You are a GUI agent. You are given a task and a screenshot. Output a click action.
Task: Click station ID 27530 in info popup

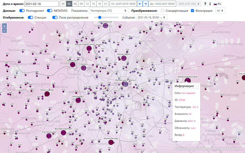(182, 100)
